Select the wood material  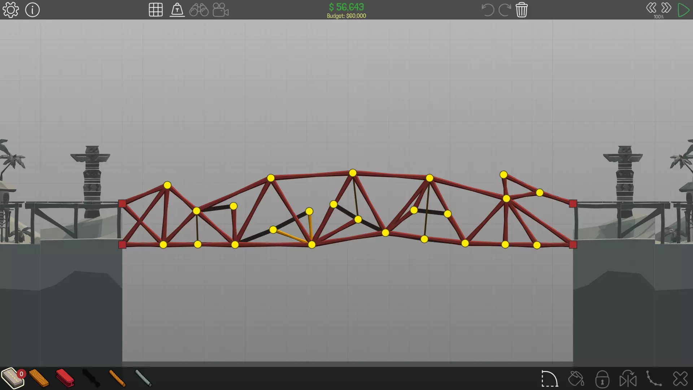39,378
